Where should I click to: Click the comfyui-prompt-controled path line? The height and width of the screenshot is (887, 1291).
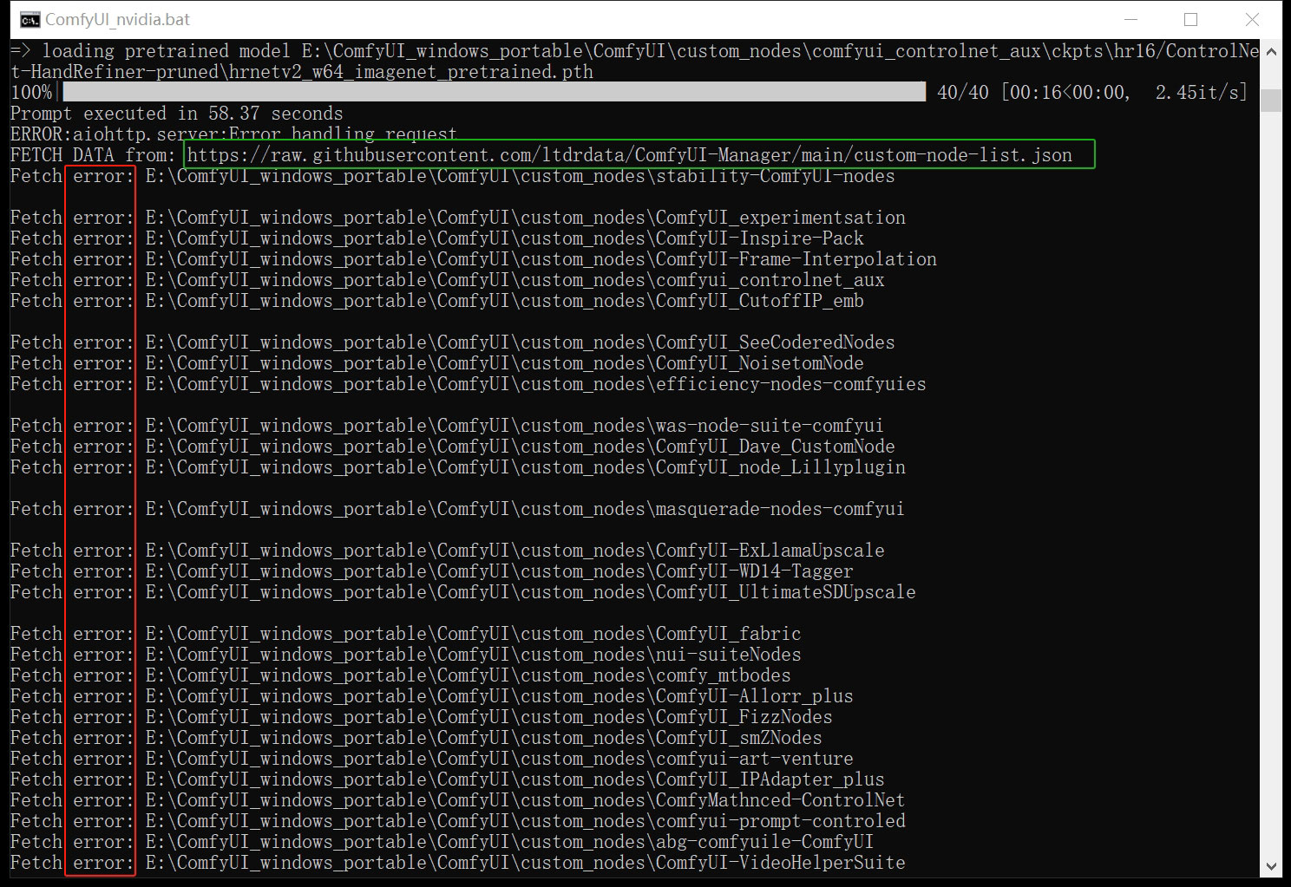(457, 821)
